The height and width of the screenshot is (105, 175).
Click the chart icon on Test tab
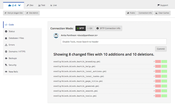[x=39, y=5]
